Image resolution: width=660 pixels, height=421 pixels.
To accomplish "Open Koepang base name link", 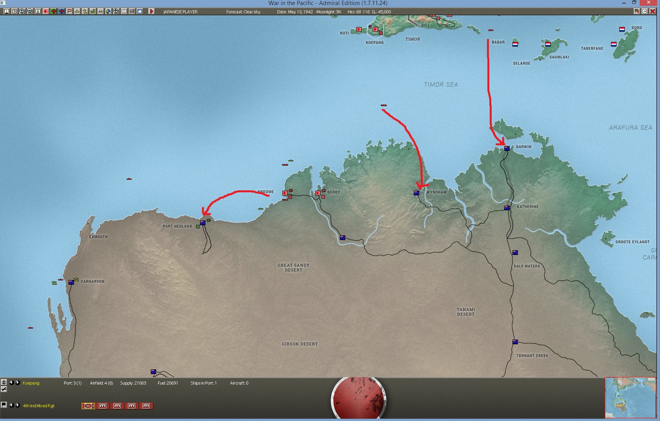I will [31, 383].
